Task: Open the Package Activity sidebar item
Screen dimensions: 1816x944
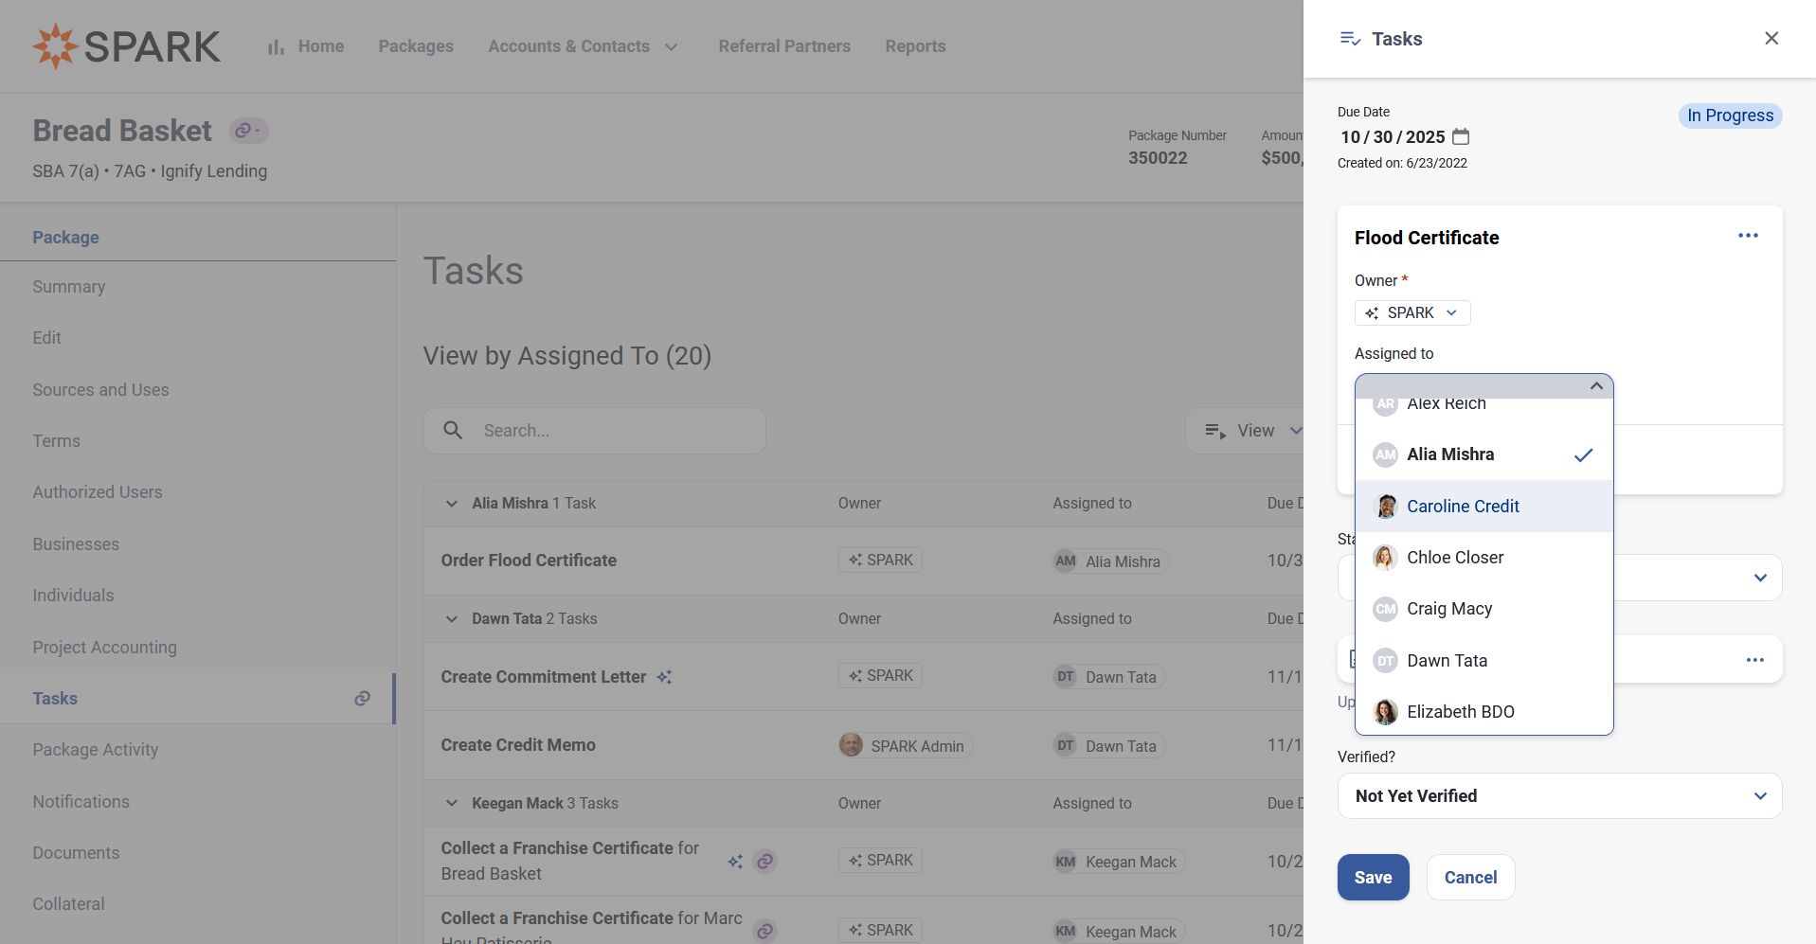Action: pos(96,750)
